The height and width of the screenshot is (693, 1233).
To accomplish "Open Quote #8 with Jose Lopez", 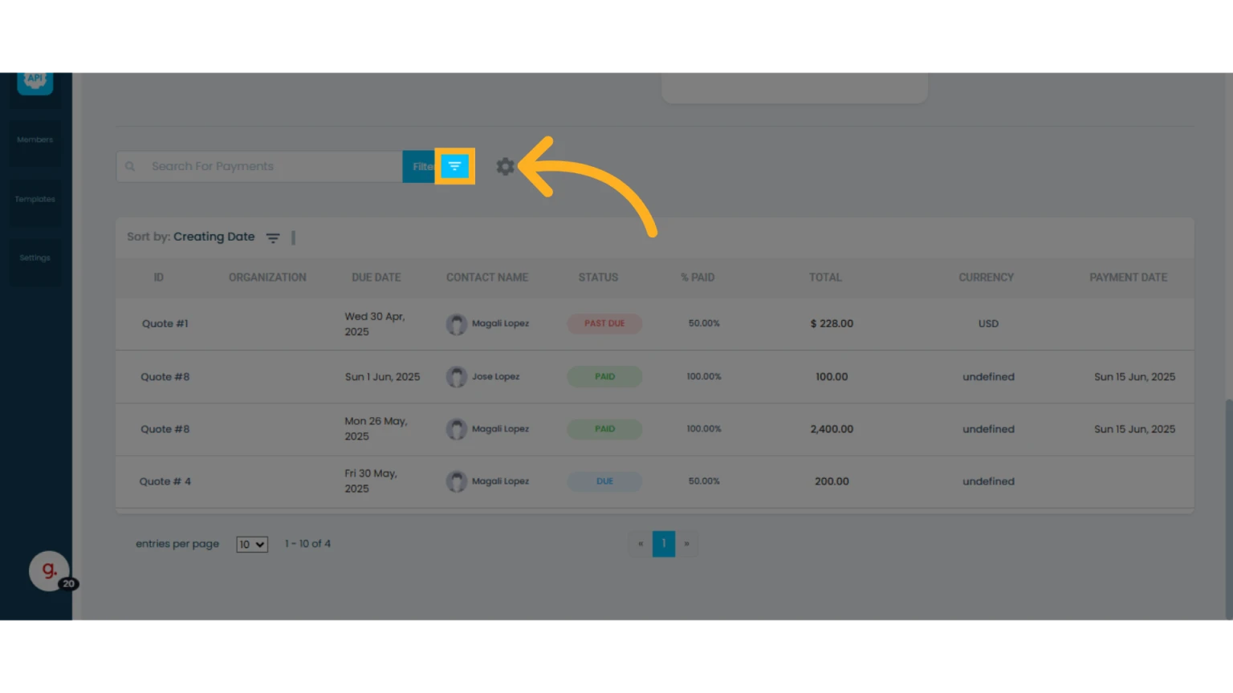I will [x=165, y=377].
